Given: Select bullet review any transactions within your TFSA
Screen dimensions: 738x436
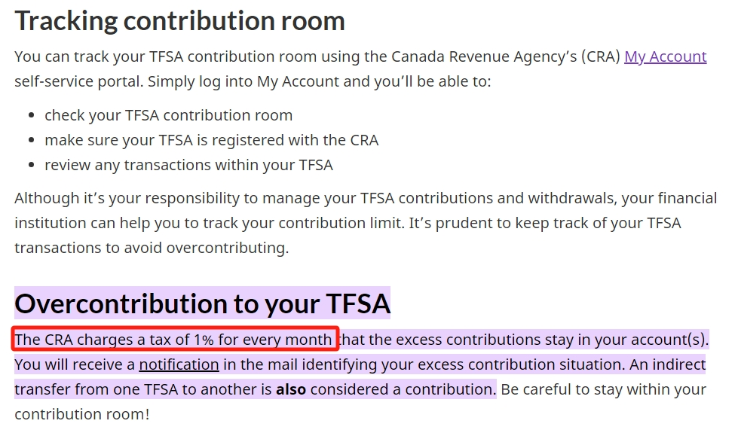Looking at the screenshot, I should (188, 165).
